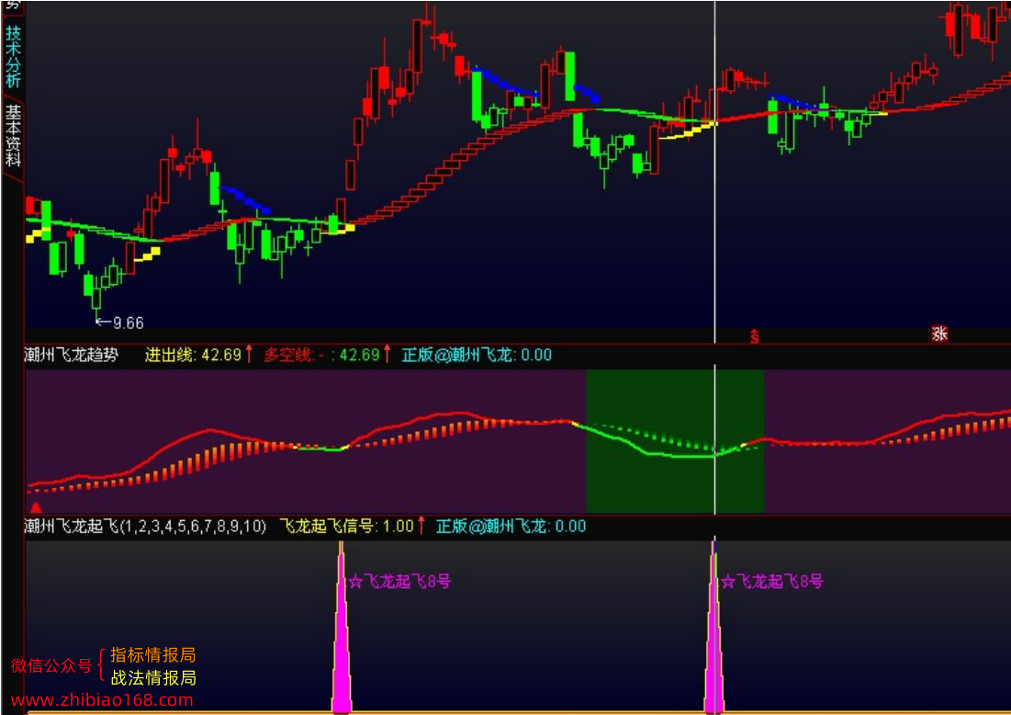This screenshot has height=715, width=1011.
Task: Select the 潮州飞龙起飞(1,2,...,10) indicator title
Action: pos(145,526)
